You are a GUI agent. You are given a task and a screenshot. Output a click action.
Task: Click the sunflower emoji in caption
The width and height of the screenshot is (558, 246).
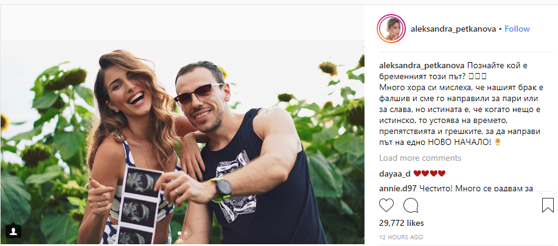coord(498,142)
